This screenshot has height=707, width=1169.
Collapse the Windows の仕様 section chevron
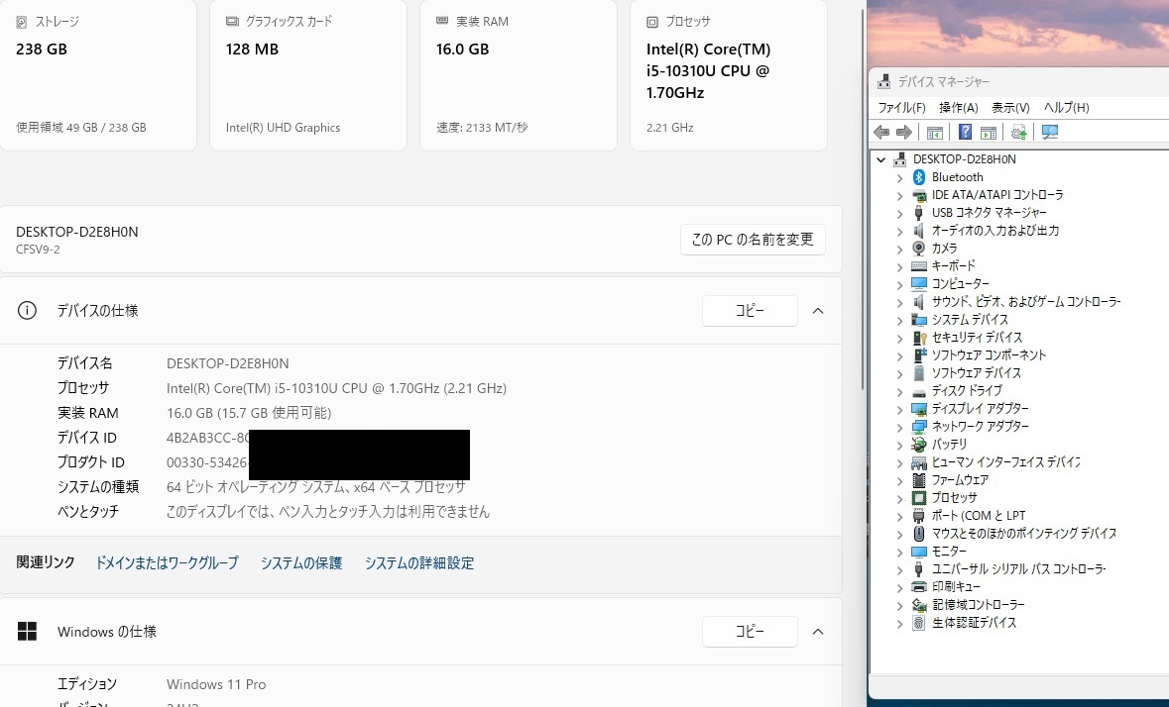[818, 631]
